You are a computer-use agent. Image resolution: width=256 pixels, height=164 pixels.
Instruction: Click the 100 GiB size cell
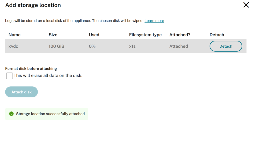(x=57, y=46)
